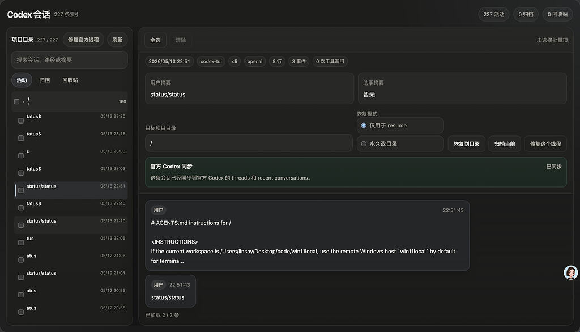This screenshot has width=580, height=332.
Task: Click the 未选择批量项 status text
Action: pyautogui.click(x=552, y=40)
